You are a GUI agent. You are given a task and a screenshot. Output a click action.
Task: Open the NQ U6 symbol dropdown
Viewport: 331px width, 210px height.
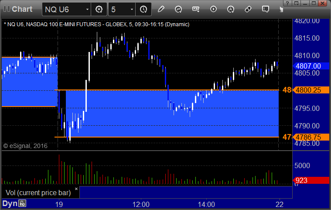click(87, 10)
